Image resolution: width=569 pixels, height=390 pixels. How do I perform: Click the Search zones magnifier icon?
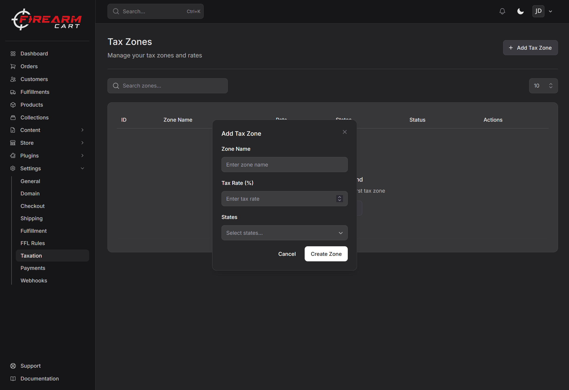(116, 86)
